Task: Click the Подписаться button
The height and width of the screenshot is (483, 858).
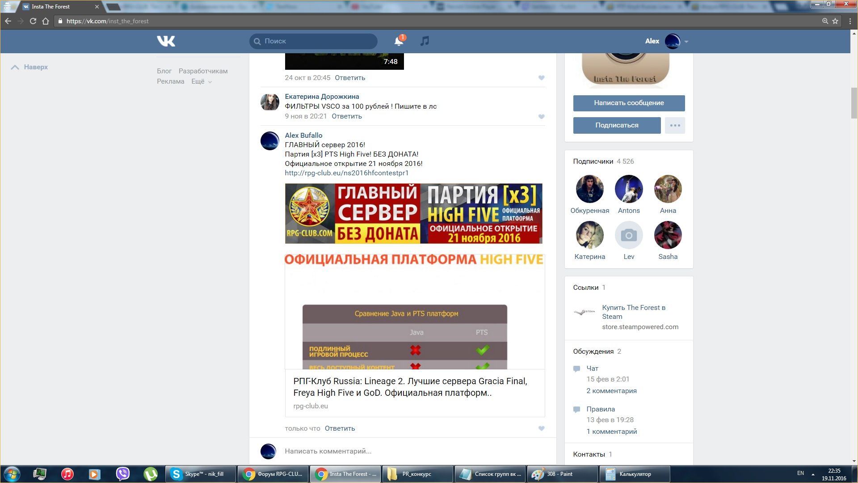Action: coord(617,125)
